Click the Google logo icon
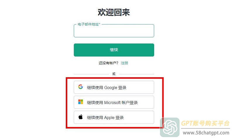Image resolution: width=234 pixels, height=139 pixels. click(81, 87)
